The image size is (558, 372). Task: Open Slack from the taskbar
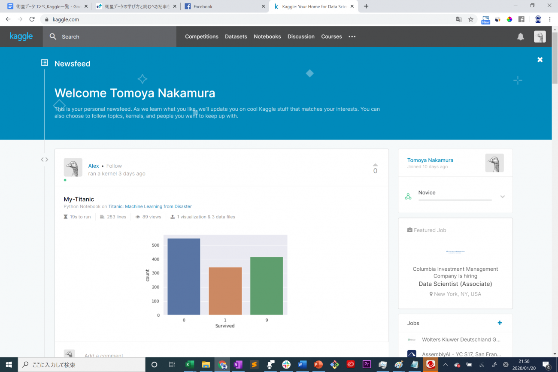[286, 365]
